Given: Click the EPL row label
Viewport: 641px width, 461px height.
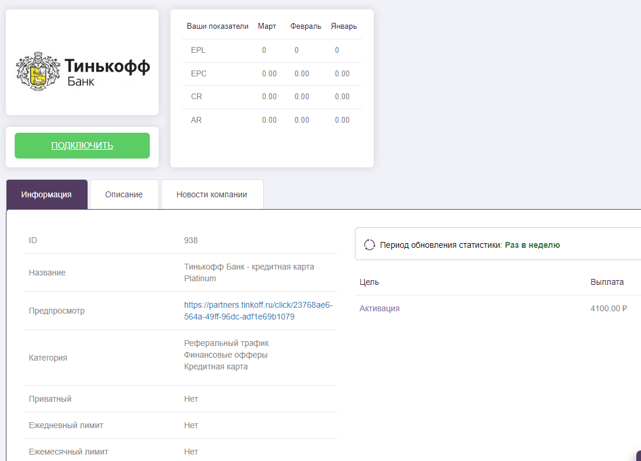Looking at the screenshot, I should 198,51.
